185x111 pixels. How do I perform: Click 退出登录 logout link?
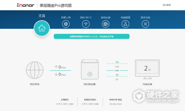(x=167, y=5)
